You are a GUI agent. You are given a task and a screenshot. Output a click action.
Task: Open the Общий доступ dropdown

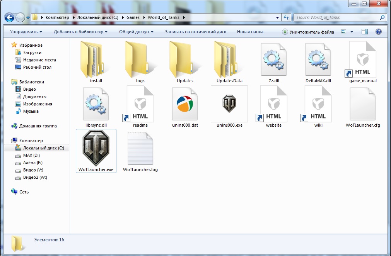pyautogui.click(x=136, y=32)
